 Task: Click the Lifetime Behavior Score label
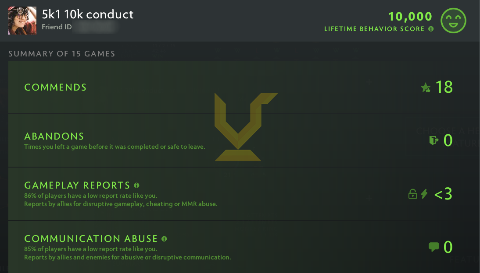tap(374, 29)
